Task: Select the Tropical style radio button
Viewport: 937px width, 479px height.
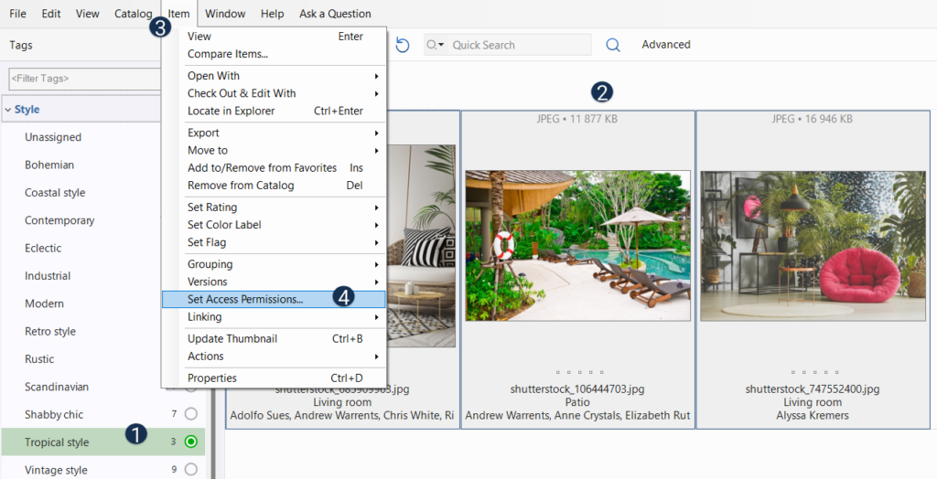Action: (190, 442)
